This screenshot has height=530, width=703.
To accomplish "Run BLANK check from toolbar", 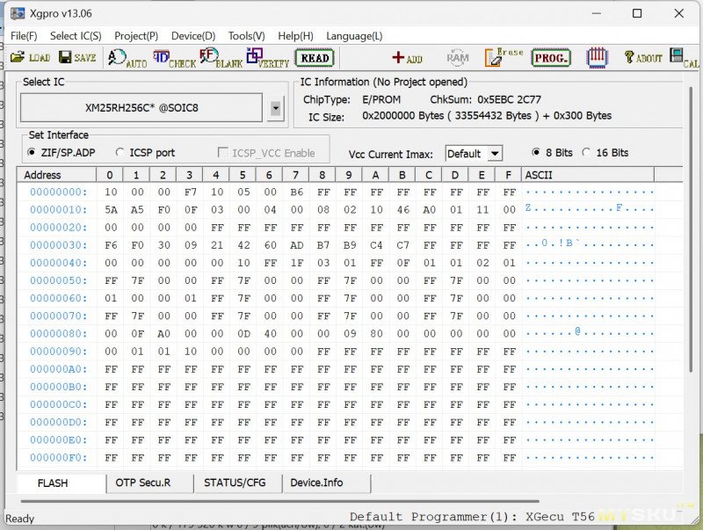I will point(221,59).
